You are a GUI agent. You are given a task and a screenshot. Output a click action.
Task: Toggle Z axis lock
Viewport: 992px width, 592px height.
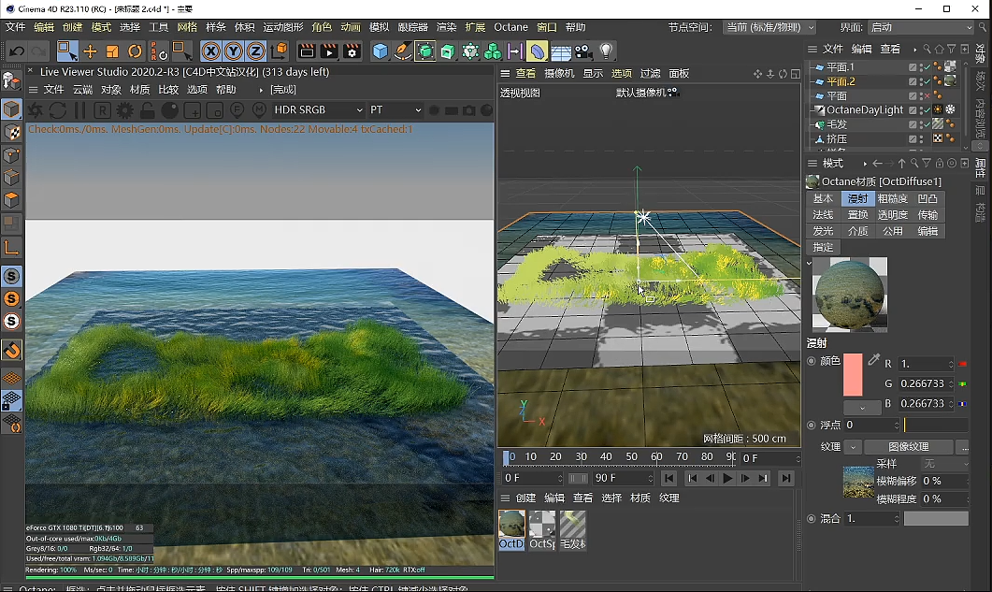(x=255, y=51)
